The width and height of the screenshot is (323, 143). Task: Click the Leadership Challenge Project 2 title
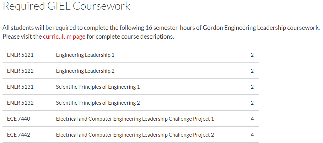tap(135, 135)
